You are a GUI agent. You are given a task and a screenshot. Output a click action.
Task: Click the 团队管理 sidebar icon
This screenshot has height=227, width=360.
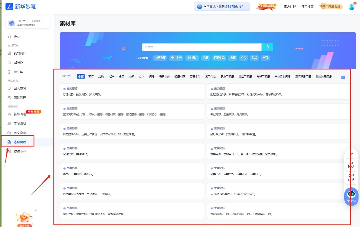pyautogui.click(x=9, y=98)
